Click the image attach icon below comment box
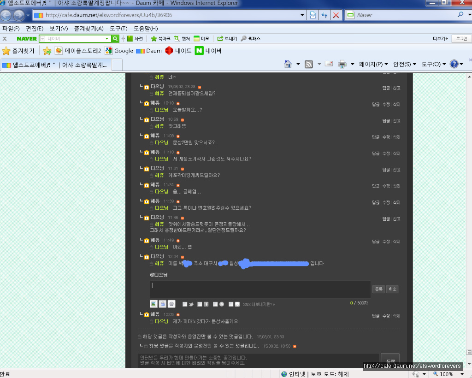Viewport: 472px width, 378px height. (153, 304)
